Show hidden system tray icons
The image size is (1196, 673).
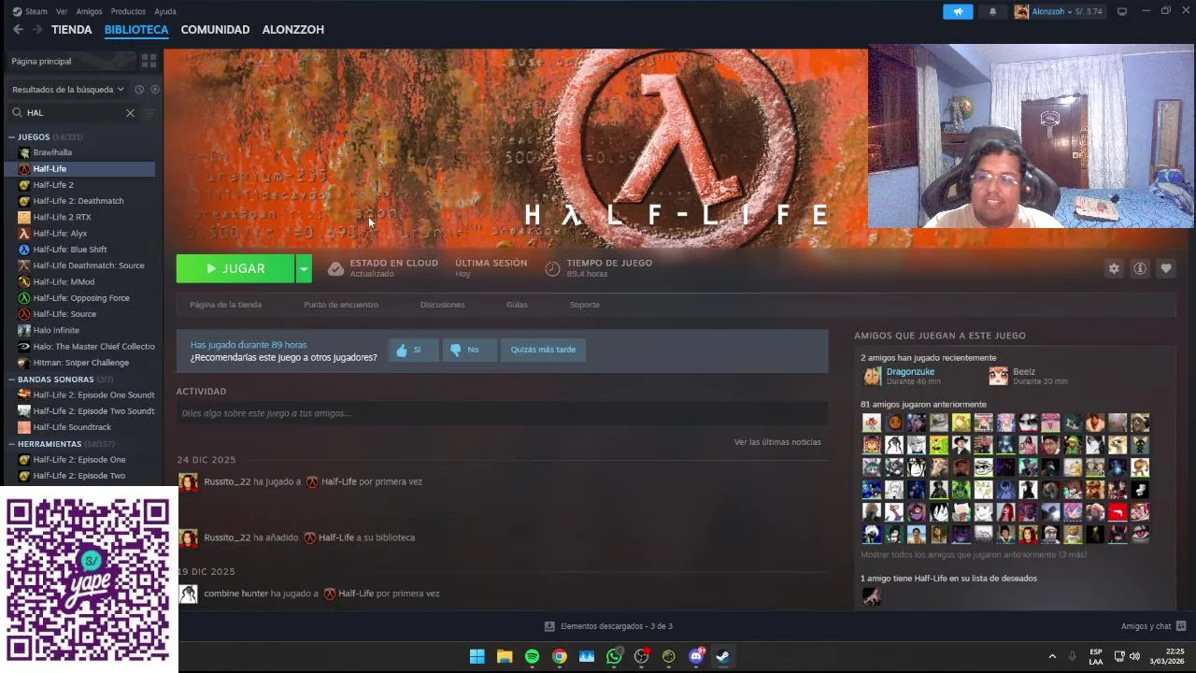point(1052,656)
